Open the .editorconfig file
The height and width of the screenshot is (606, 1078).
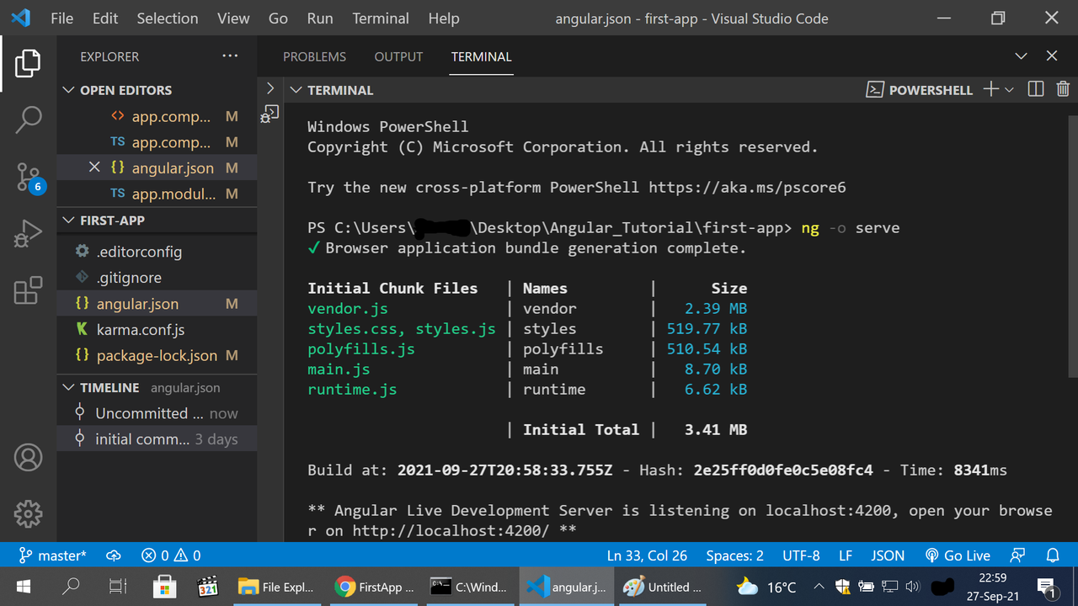(157, 252)
